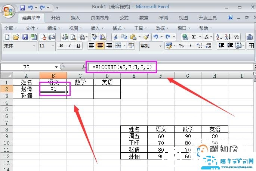Screen dimensions: 256x171
Task: Toggle bold formatting
Action: coord(61,46)
